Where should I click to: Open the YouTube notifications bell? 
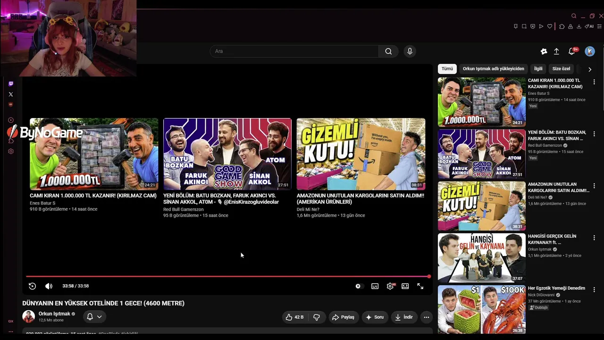(x=572, y=51)
